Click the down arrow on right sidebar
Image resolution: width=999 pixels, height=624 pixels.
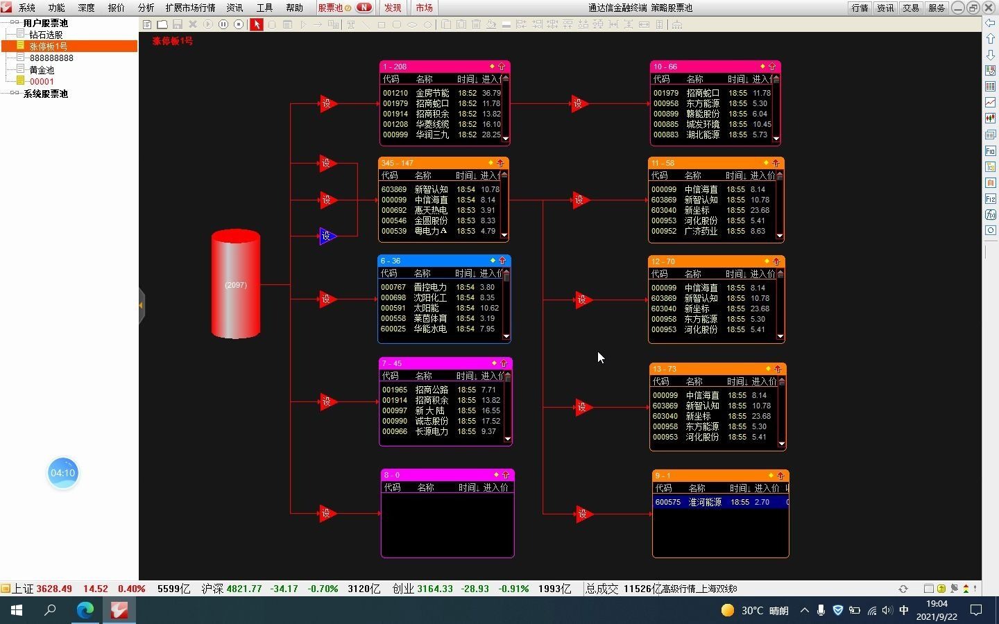pyautogui.click(x=991, y=55)
